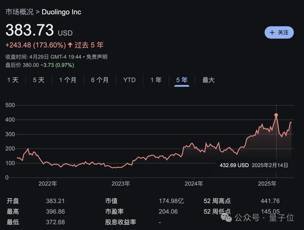Switch the chart to the 1 天 range

tap(13, 80)
